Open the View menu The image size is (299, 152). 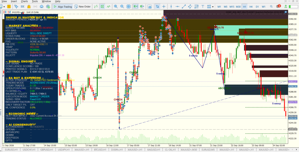coord(4,1)
